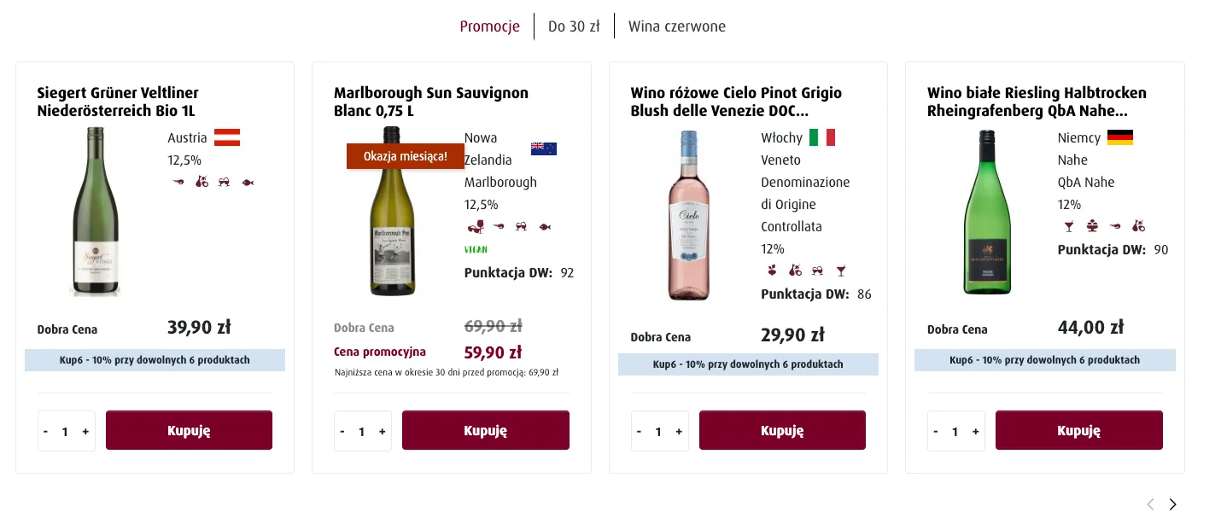
Task: Click the Austria flag icon
Action: [x=227, y=137]
